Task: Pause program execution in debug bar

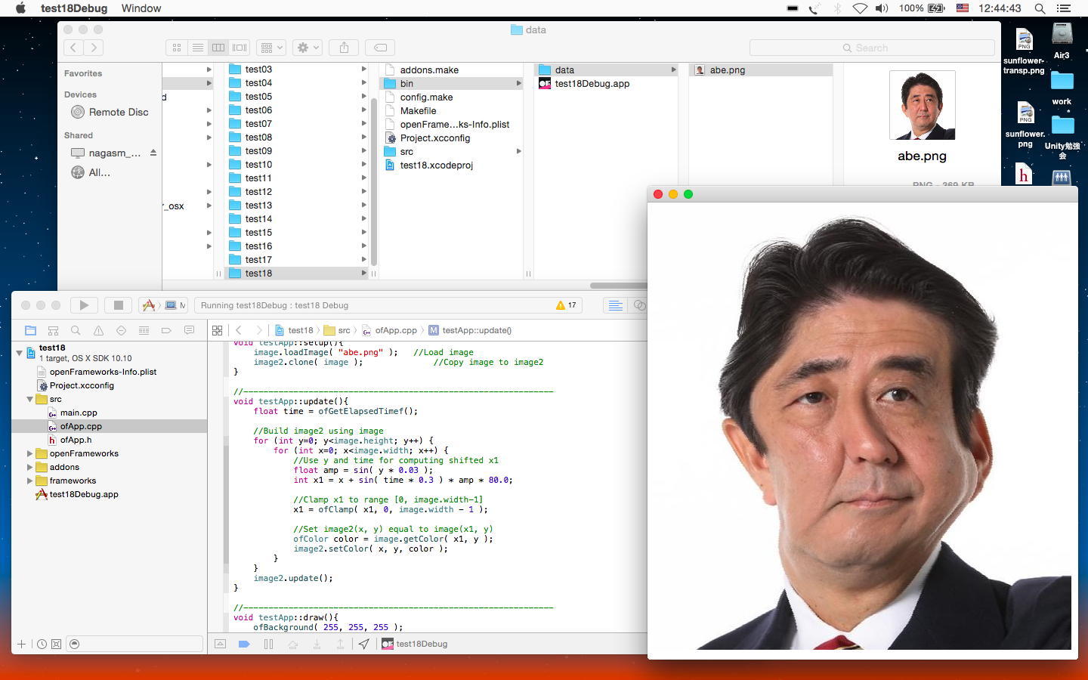Action: (268, 644)
